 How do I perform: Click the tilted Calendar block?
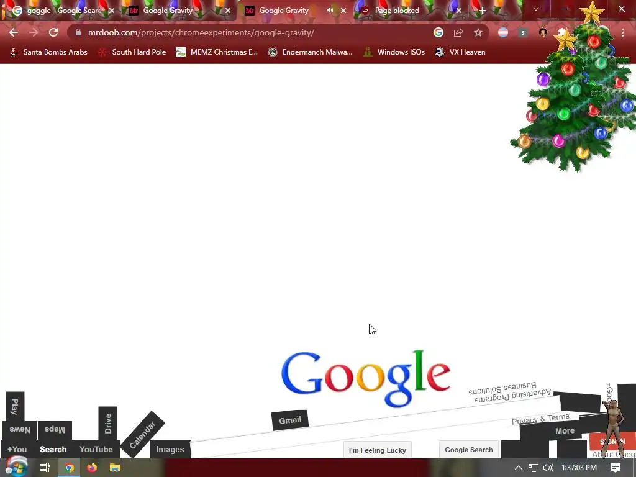coord(142,435)
